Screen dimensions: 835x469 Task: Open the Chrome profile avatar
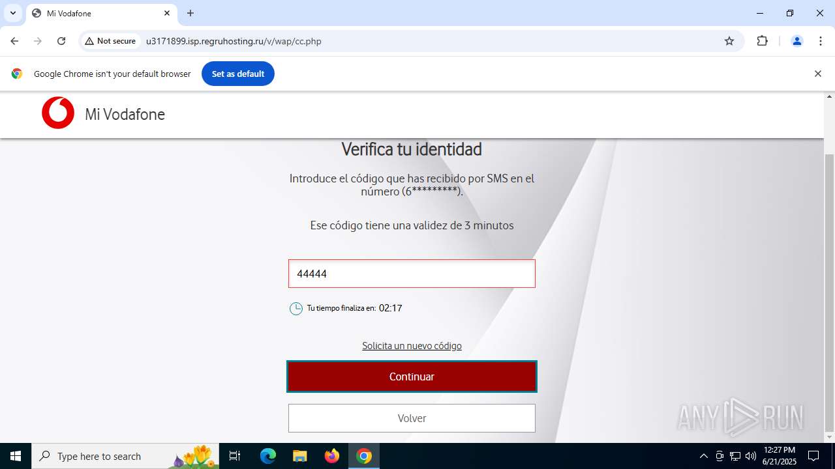click(x=797, y=41)
